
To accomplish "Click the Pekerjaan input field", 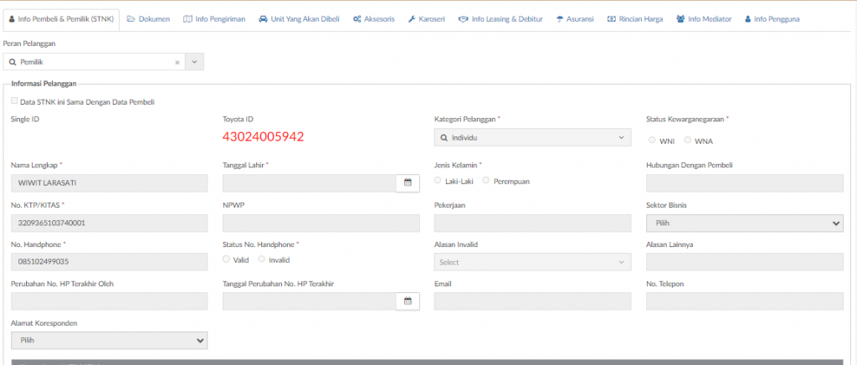I will (x=532, y=223).
